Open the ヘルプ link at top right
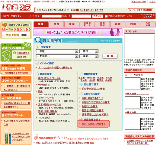Screen dimensions: 157x146 [x=152, y=2]
